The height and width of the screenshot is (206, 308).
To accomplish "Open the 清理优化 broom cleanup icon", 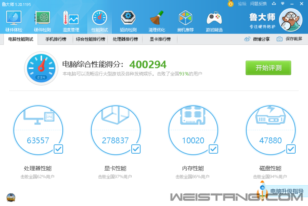I will tap(157, 21).
